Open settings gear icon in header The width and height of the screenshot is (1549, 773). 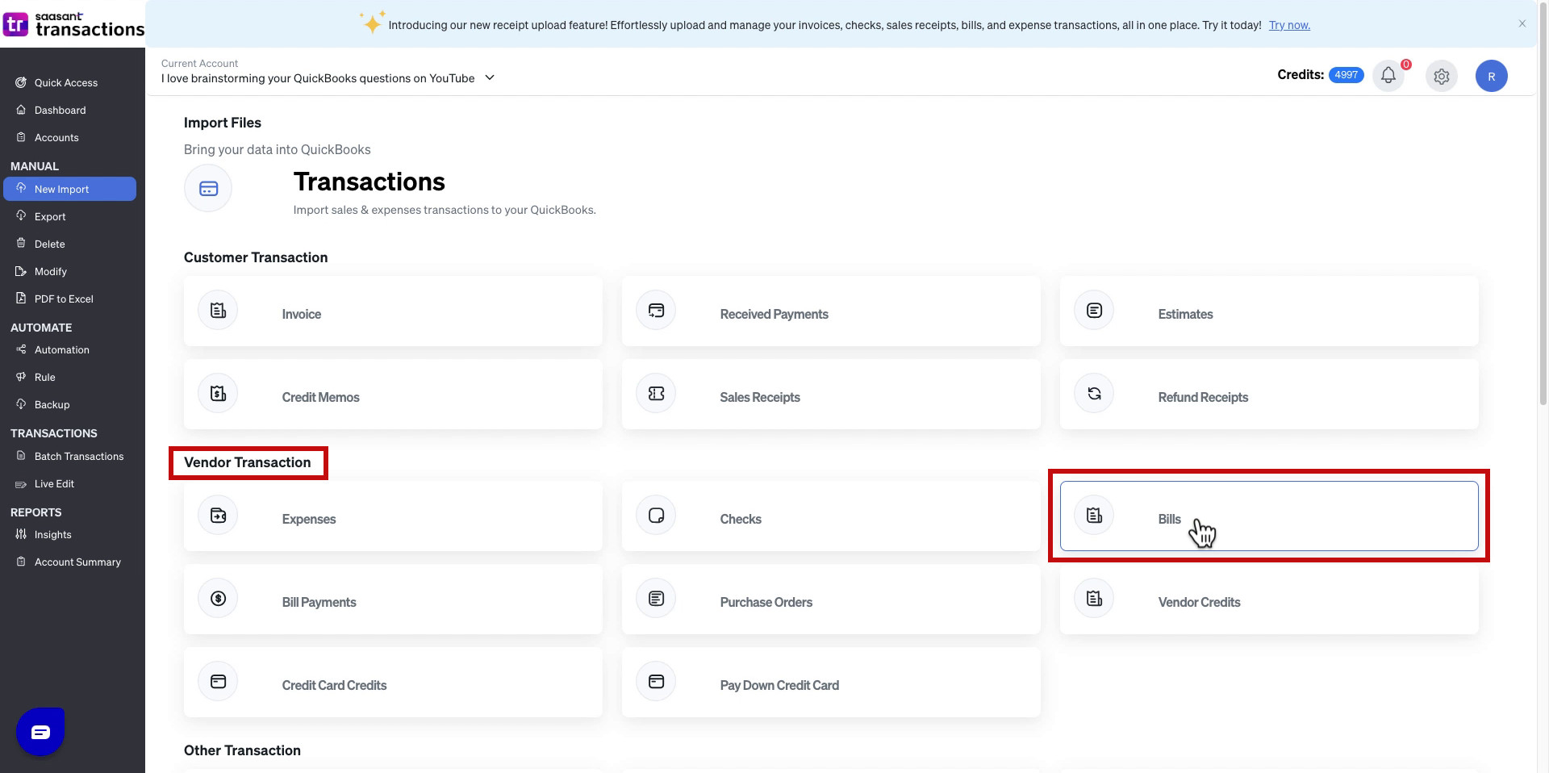click(1441, 77)
